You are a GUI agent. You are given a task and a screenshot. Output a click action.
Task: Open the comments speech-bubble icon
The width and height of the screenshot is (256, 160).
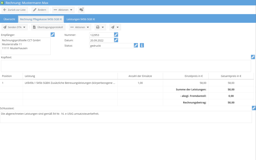pyautogui.click(x=81, y=10)
